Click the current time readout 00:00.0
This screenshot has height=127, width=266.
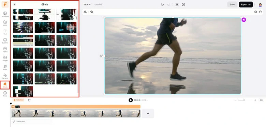coord(137,100)
